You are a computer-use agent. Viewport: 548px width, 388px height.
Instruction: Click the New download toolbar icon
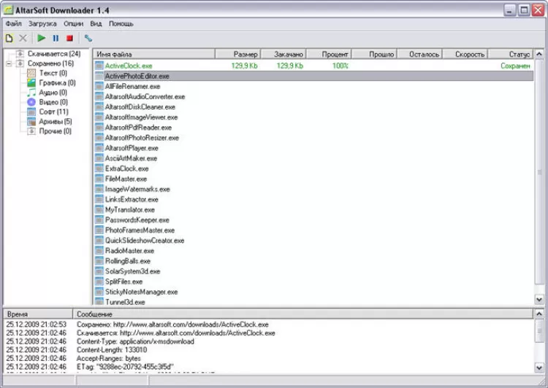coord(9,39)
